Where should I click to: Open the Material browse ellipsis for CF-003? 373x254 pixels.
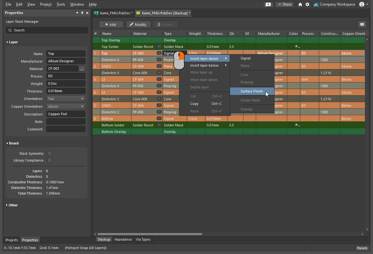click(x=82, y=69)
